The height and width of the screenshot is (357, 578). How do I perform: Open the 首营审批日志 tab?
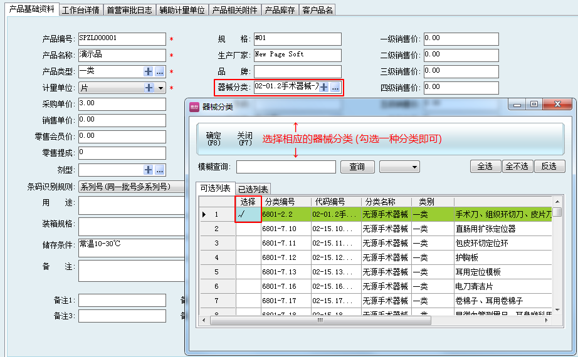129,10
